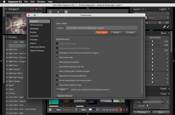Collapse the left panel with side arrow
This screenshot has width=175, height=115.
[x=1, y=61]
